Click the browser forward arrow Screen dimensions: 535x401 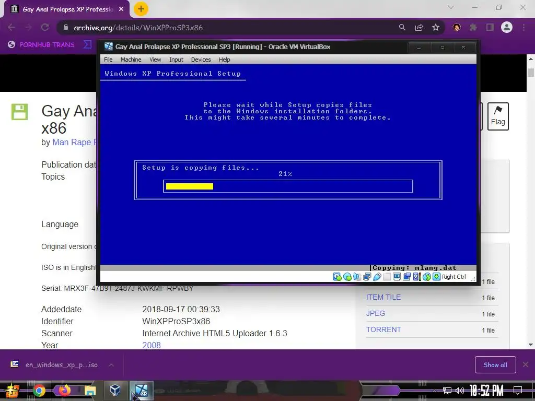coord(28,27)
